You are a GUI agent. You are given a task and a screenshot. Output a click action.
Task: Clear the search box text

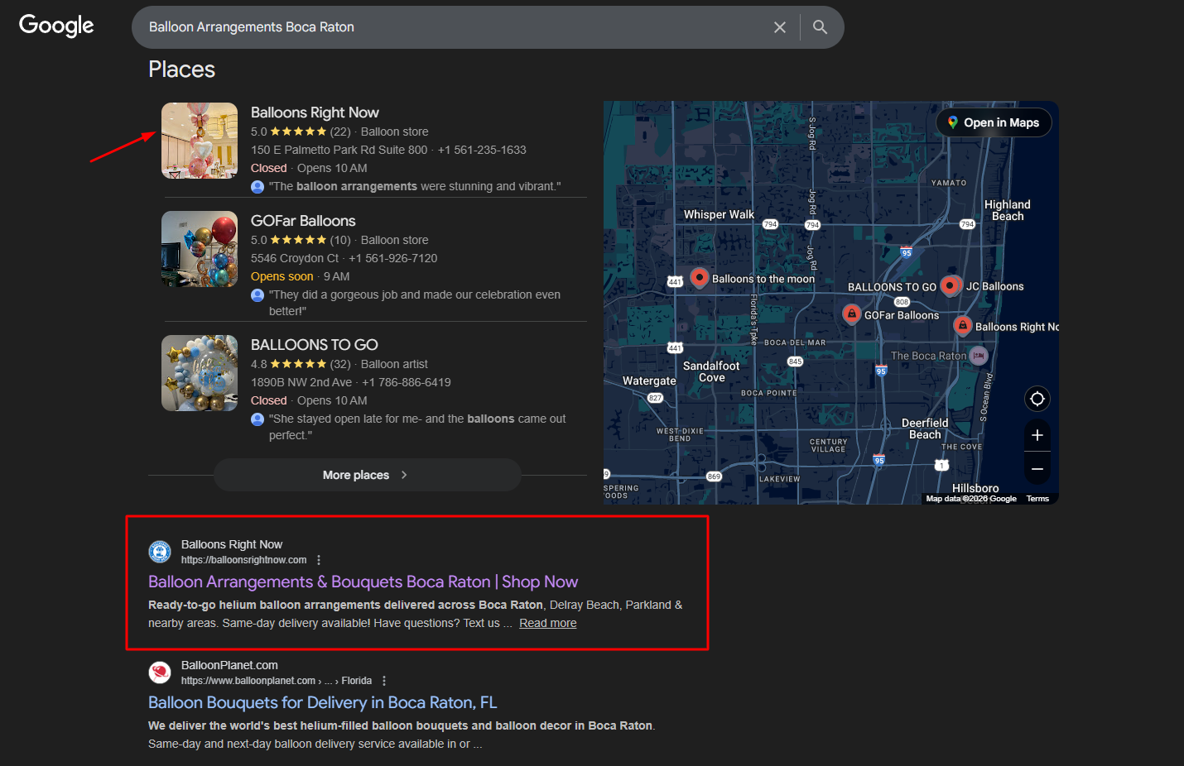779,27
